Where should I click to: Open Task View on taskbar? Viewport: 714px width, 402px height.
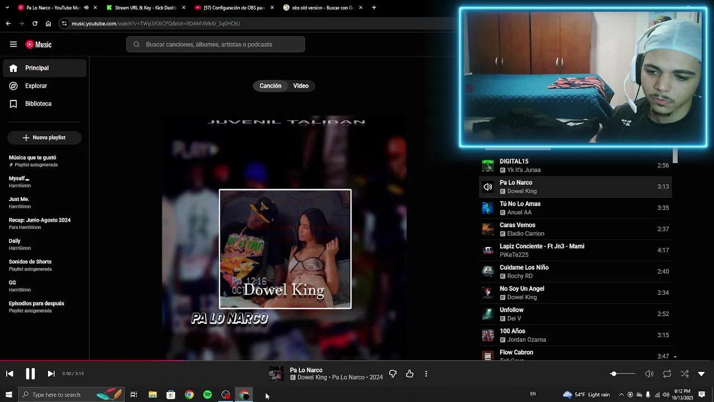134,395
